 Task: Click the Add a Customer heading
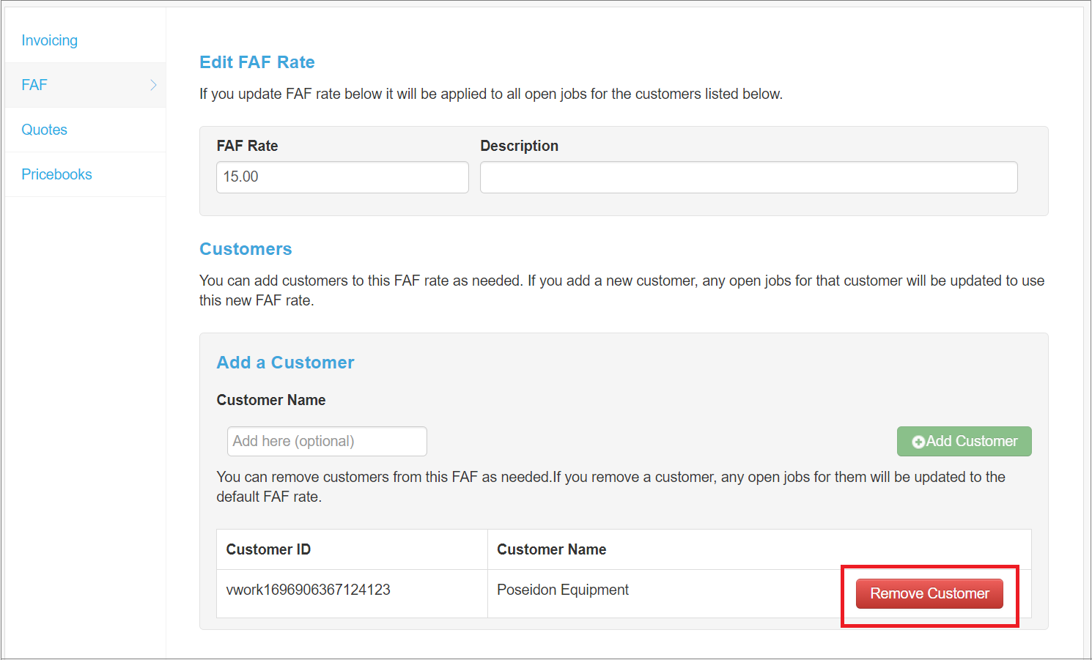pyautogui.click(x=285, y=362)
